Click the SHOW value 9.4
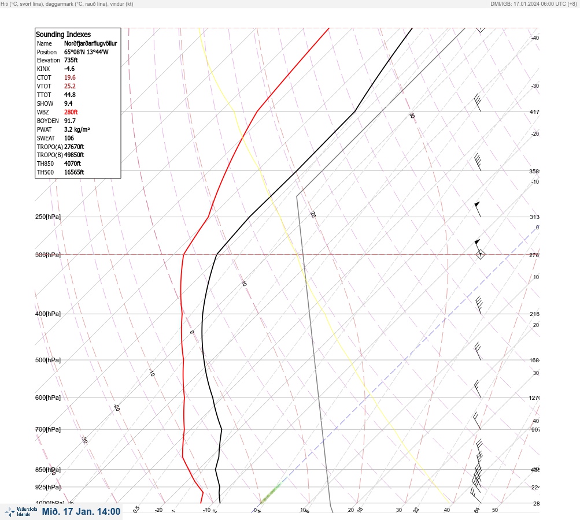The width and height of the screenshot is (580, 520). pyautogui.click(x=68, y=103)
